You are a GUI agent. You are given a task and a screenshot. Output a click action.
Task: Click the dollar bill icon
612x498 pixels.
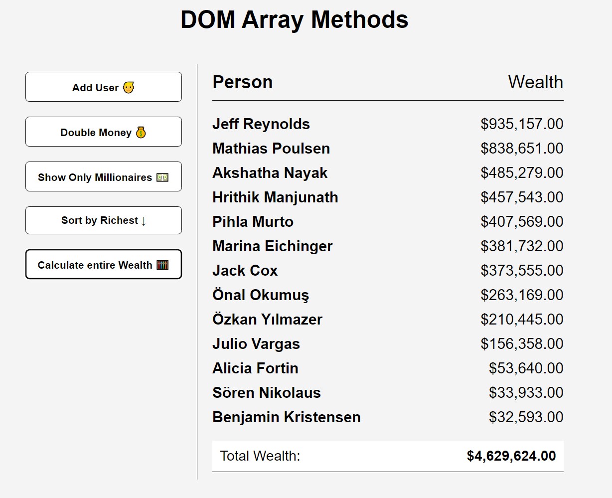162,177
